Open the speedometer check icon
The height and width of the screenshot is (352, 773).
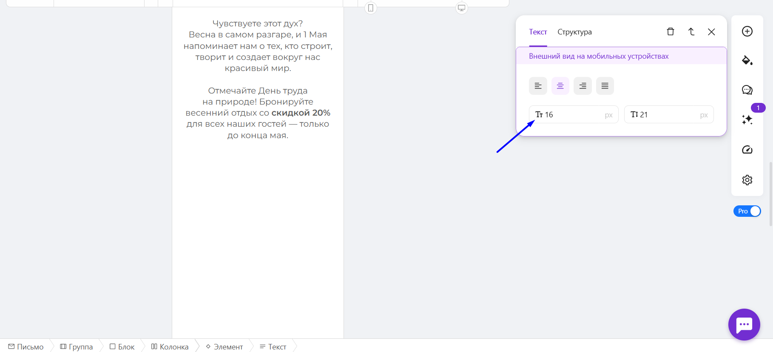747,150
